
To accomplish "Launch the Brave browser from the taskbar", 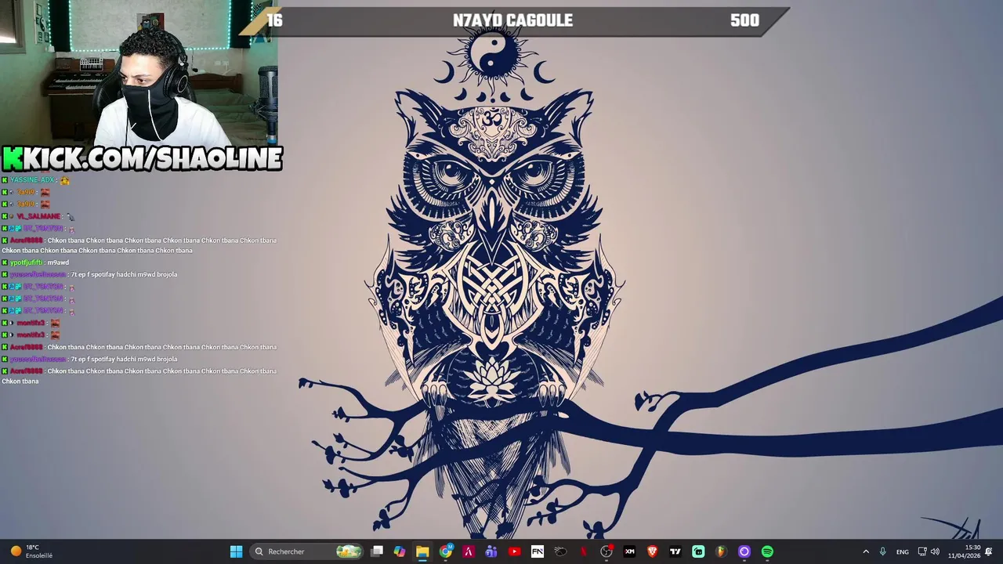I will [x=652, y=551].
